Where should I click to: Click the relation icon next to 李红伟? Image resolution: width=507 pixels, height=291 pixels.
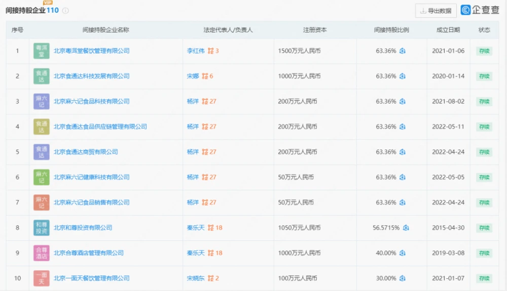pyautogui.click(x=210, y=51)
